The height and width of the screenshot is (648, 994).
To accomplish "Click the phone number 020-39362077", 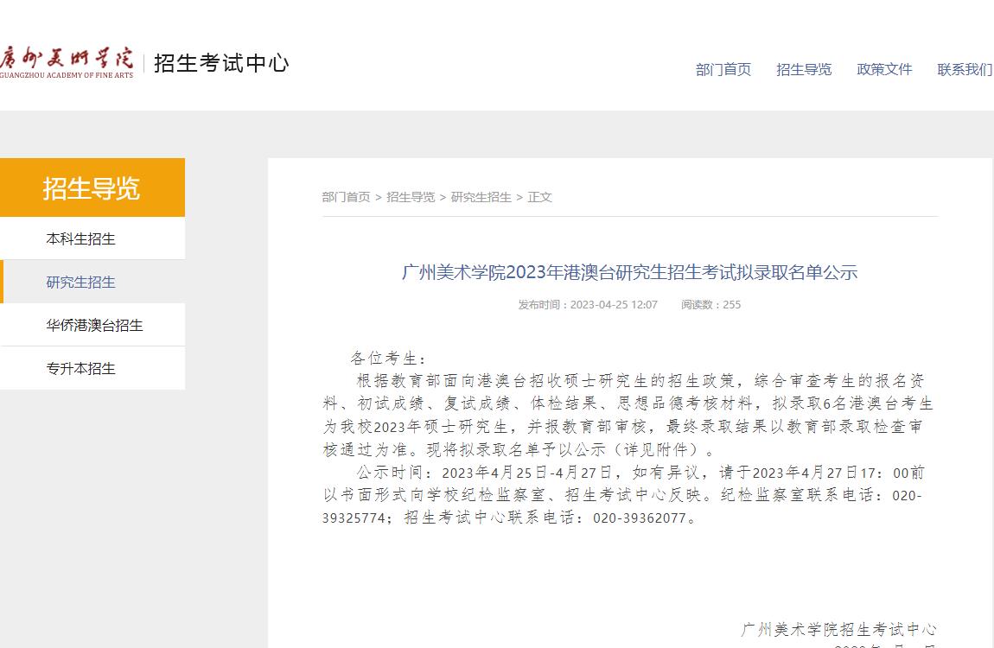I will [x=640, y=518].
